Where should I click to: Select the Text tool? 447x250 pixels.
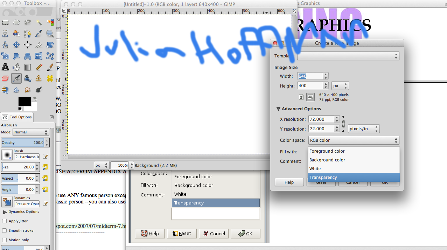tap(5, 67)
